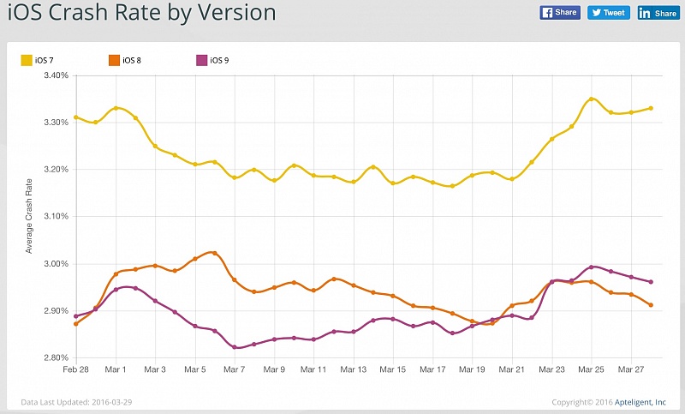Click the LinkedIn logo icon
685x414 pixels.
click(645, 12)
